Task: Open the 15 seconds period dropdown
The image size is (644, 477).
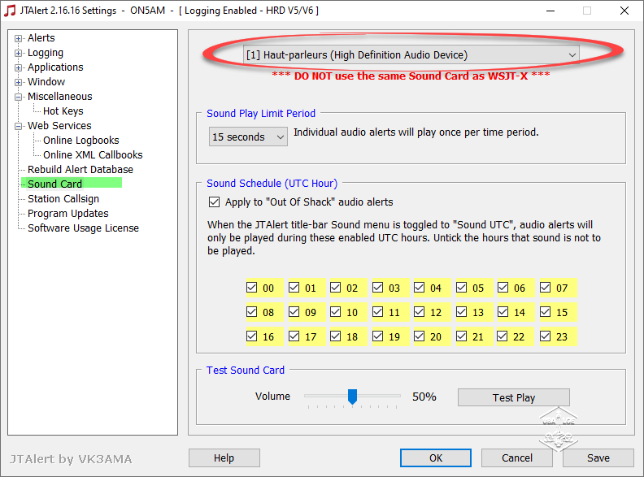Action: [x=248, y=137]
